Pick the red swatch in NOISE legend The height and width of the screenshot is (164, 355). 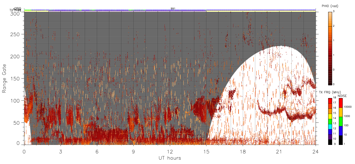(341, 103)
